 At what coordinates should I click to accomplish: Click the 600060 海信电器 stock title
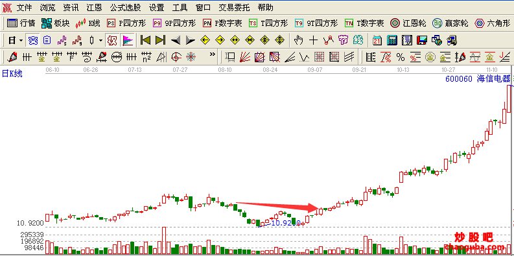point(478,78)
